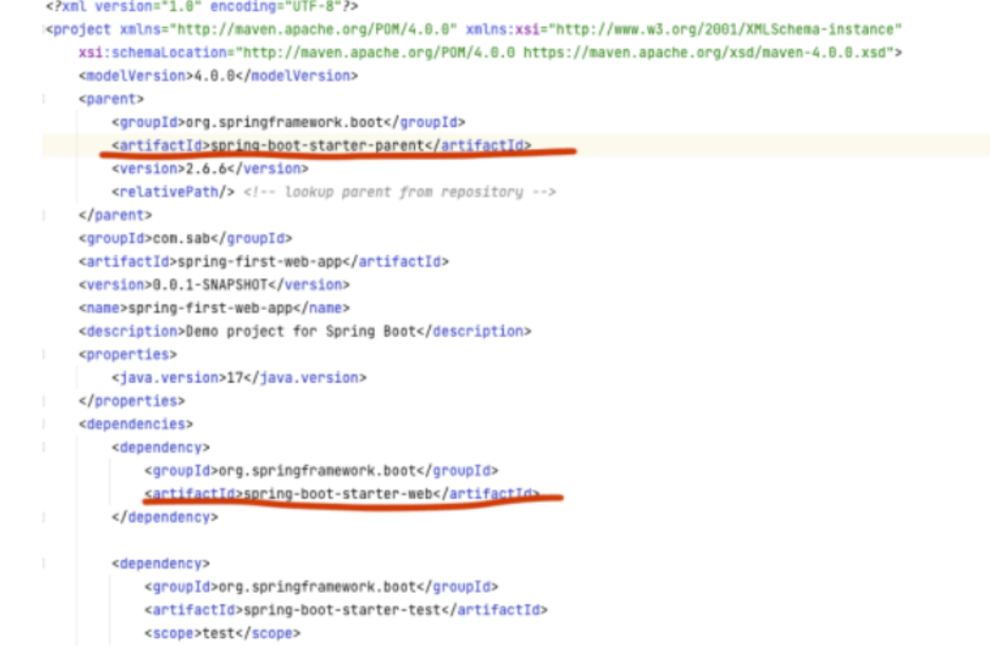Viewport: 990px width, 646px height.
Task: Click the groupId com.sab line
Action: (x=186, y=239)
